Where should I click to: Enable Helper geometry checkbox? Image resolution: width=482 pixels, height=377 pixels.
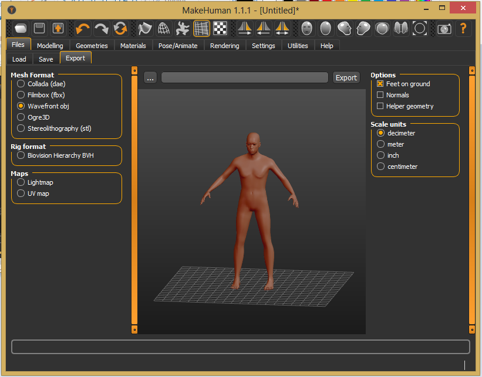[x=405, y=106]
